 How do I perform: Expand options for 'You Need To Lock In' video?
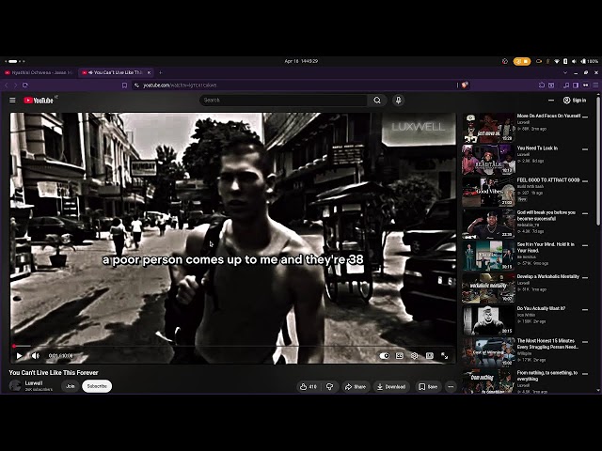585,149
